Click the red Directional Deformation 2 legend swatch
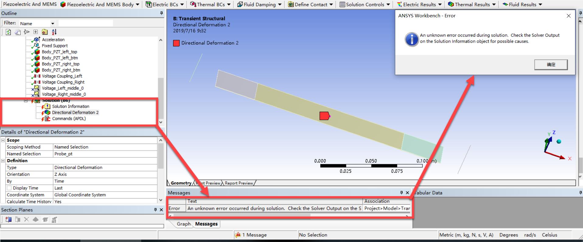 pyautogui.click(x=176, y=43)
